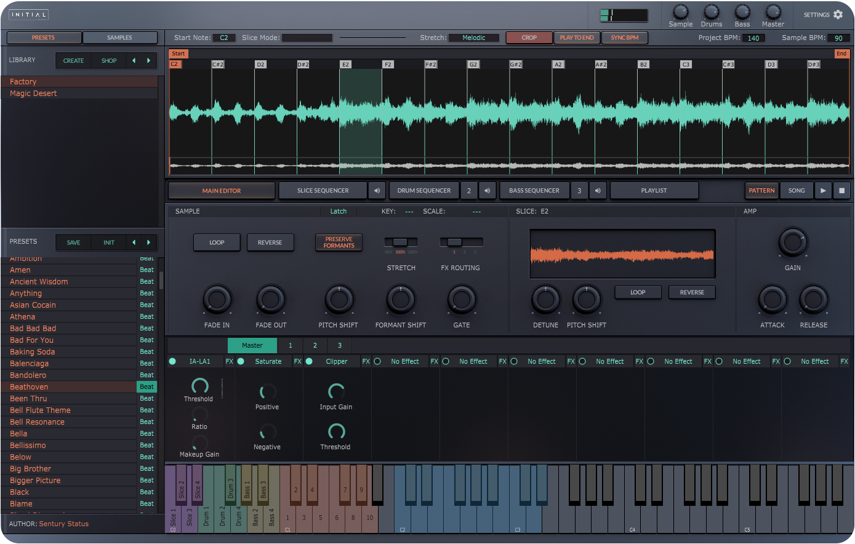Click the Crop button

tap(528, 38)
